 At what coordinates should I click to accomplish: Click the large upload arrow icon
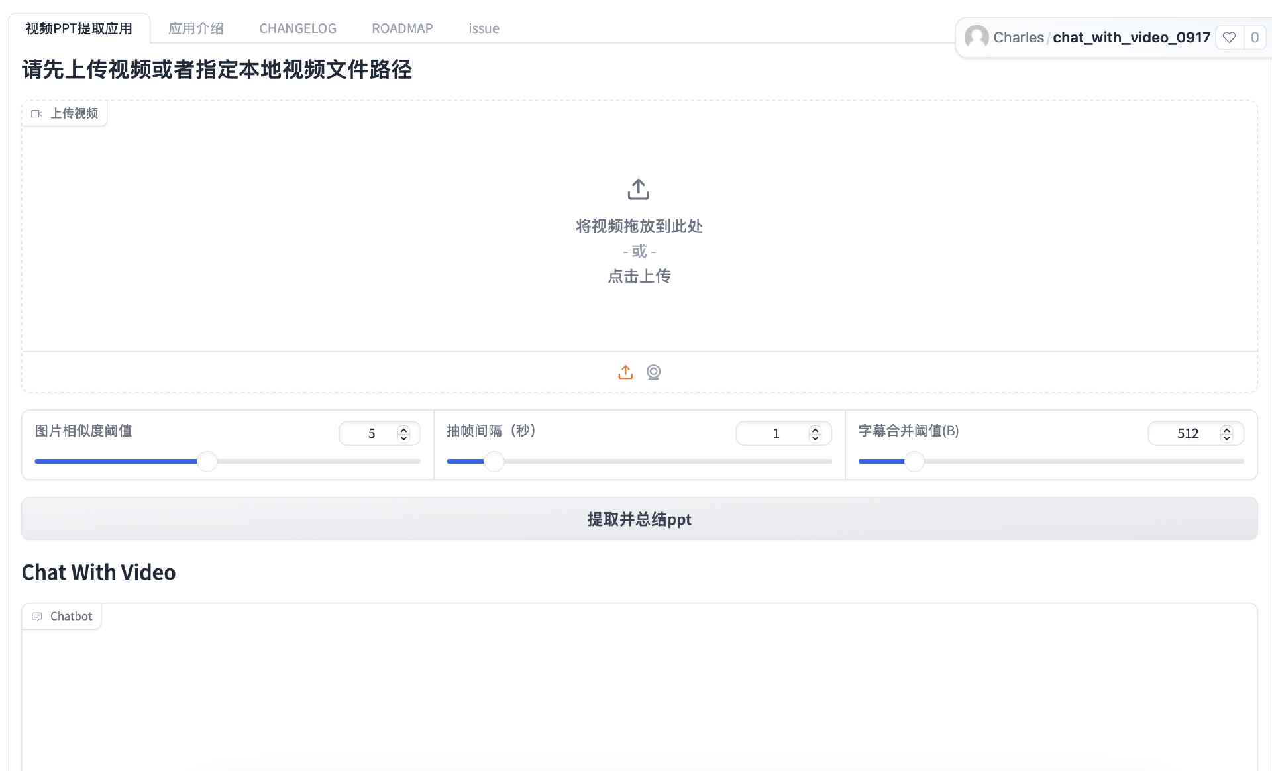click(x=638, y=189)
